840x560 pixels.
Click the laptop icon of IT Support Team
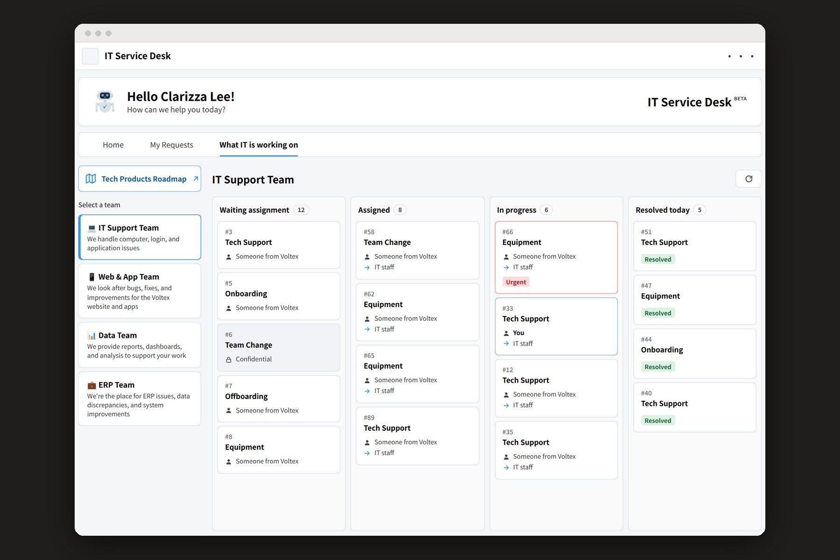tap(92, 228)
